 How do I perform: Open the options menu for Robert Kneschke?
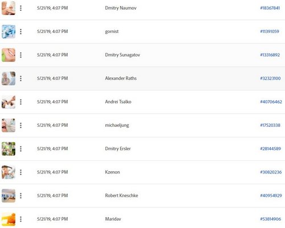coord(20,196)
